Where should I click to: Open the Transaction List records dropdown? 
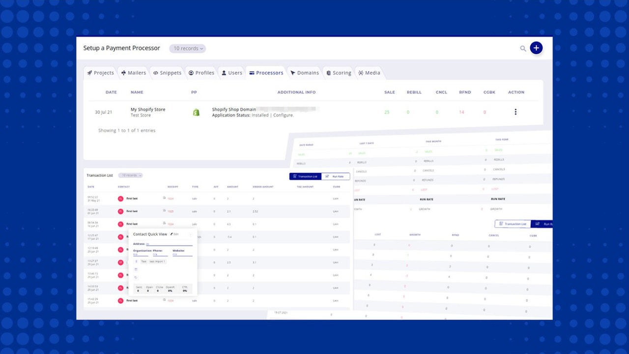coord(130,175)
